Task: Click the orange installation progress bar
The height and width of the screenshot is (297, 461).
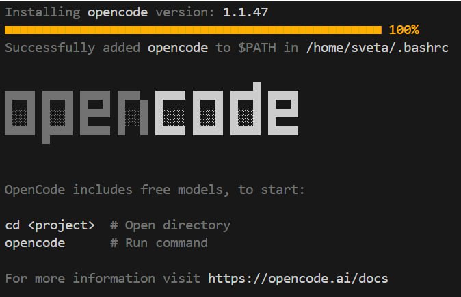Action: 193,30
